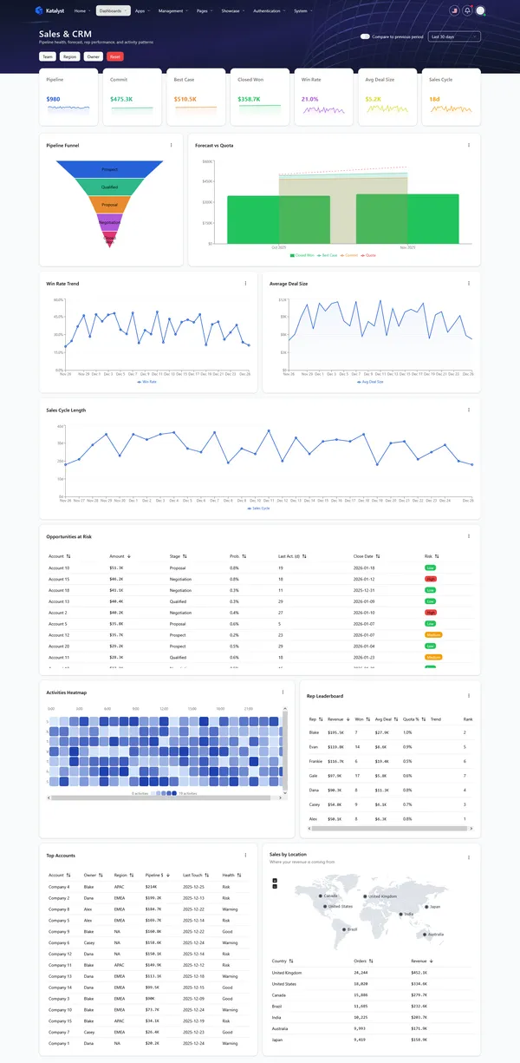Toggle Closed Won series in chart legend
The height and width of the screenshot is (1063, 520).
coord(302,255)
